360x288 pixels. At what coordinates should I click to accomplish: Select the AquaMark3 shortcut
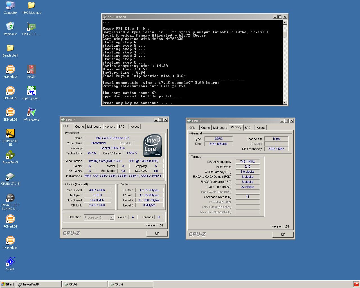pos(10,157)
